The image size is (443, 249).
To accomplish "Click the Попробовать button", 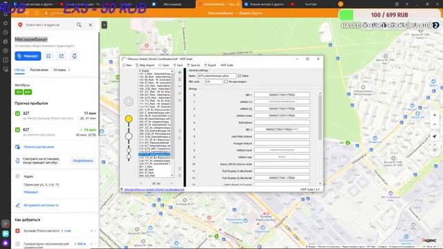I will click(83, 160).
